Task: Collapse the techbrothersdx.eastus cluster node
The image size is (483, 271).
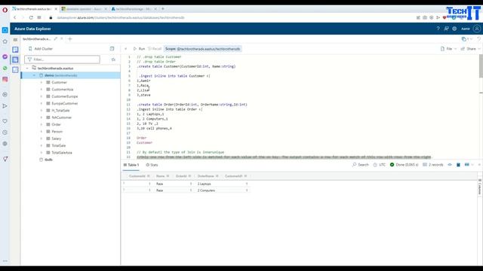Action: point(27,69)
